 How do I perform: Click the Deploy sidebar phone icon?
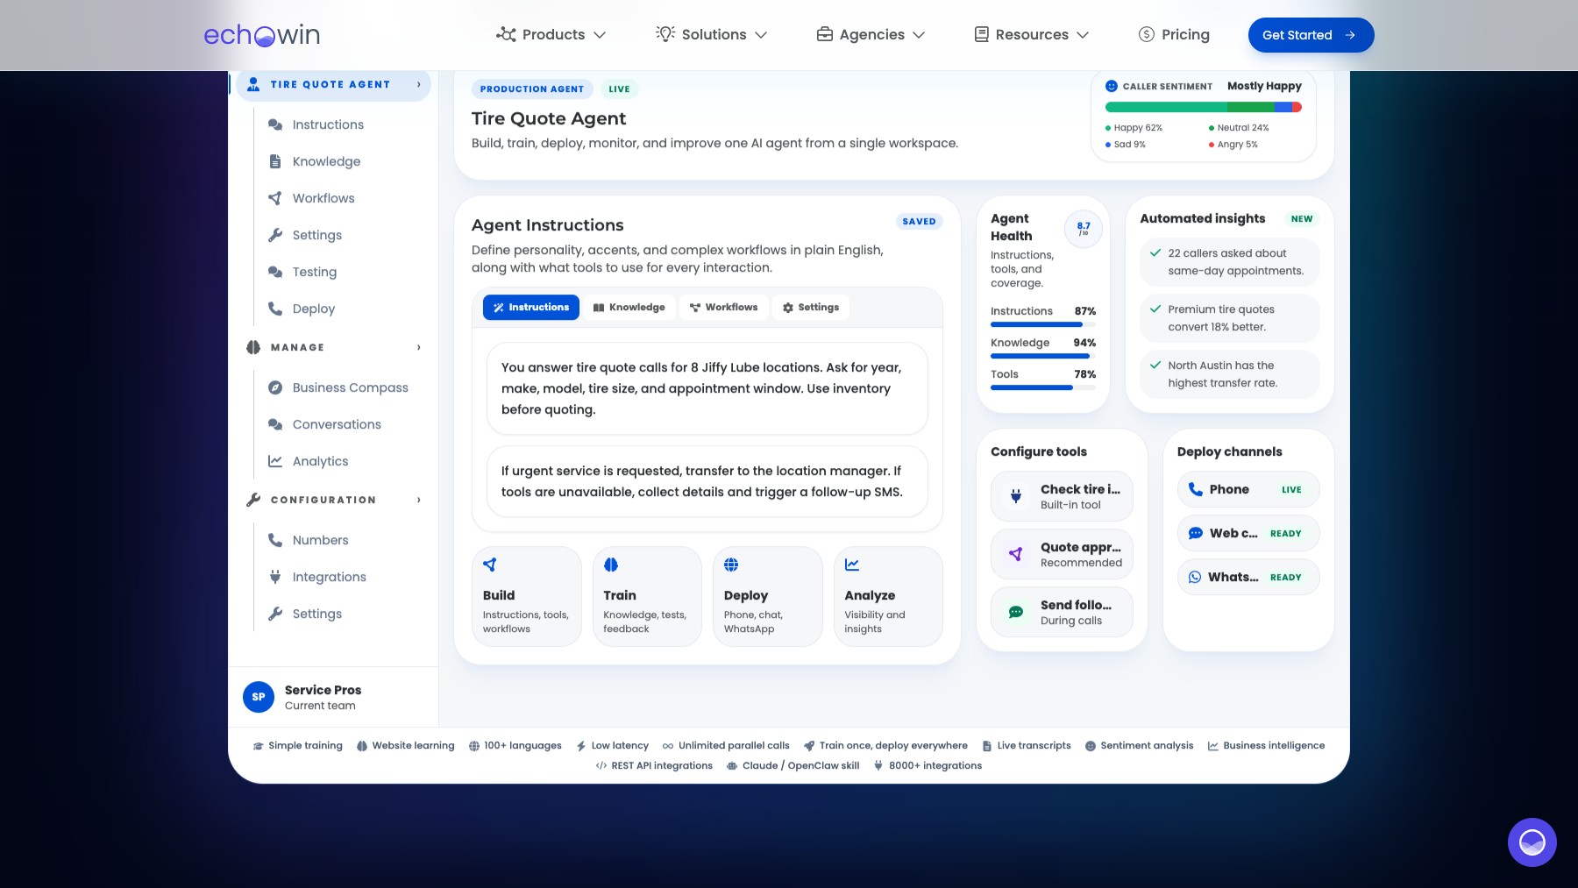point(275,309)
